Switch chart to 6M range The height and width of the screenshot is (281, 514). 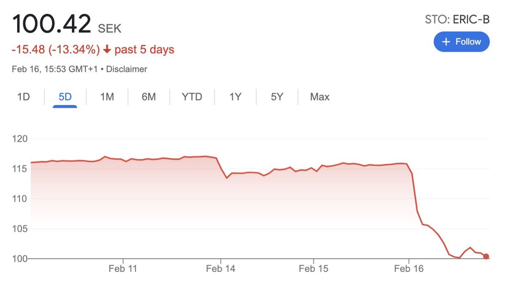pos(149,97)
